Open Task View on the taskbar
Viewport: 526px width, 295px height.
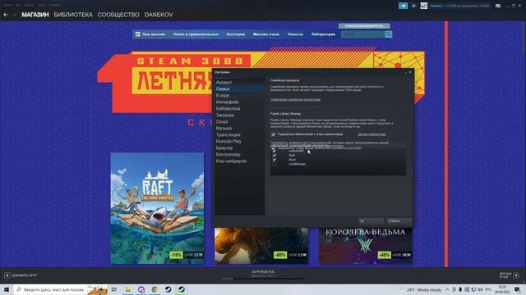114,289
